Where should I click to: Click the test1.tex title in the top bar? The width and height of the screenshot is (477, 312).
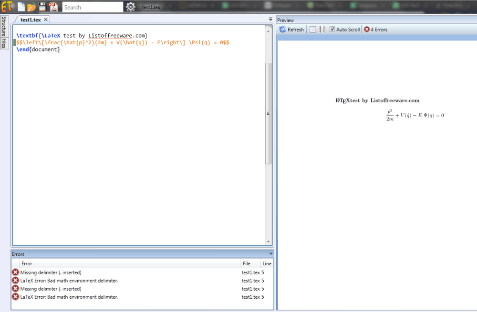click(x=151, y=7)
